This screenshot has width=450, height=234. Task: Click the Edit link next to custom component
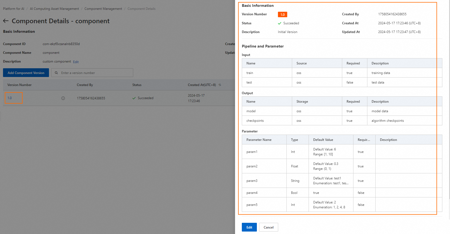tap(76, 62)
